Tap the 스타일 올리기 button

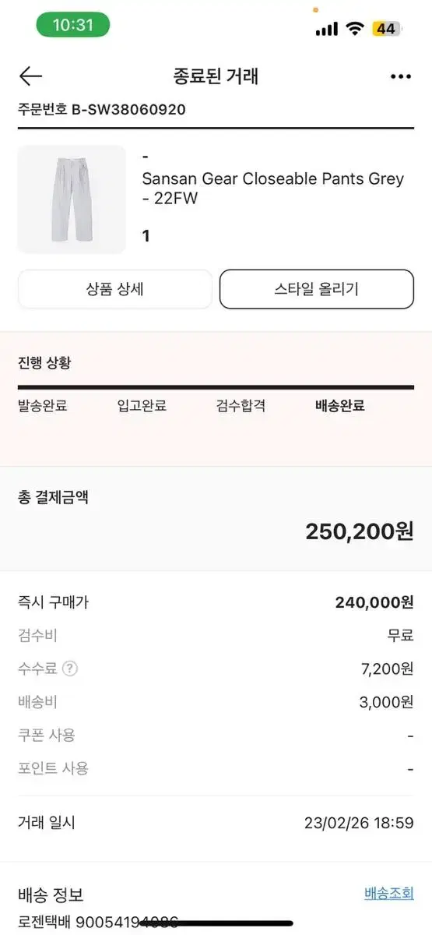point(317,289)
